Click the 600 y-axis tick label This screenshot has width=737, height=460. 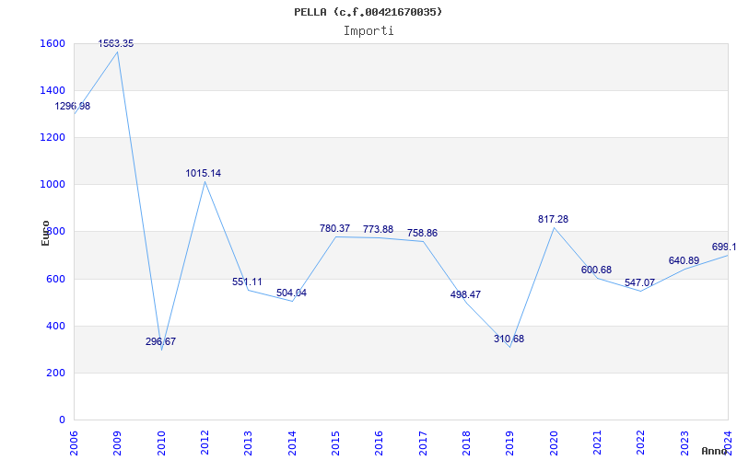click(x=58, y=280)
